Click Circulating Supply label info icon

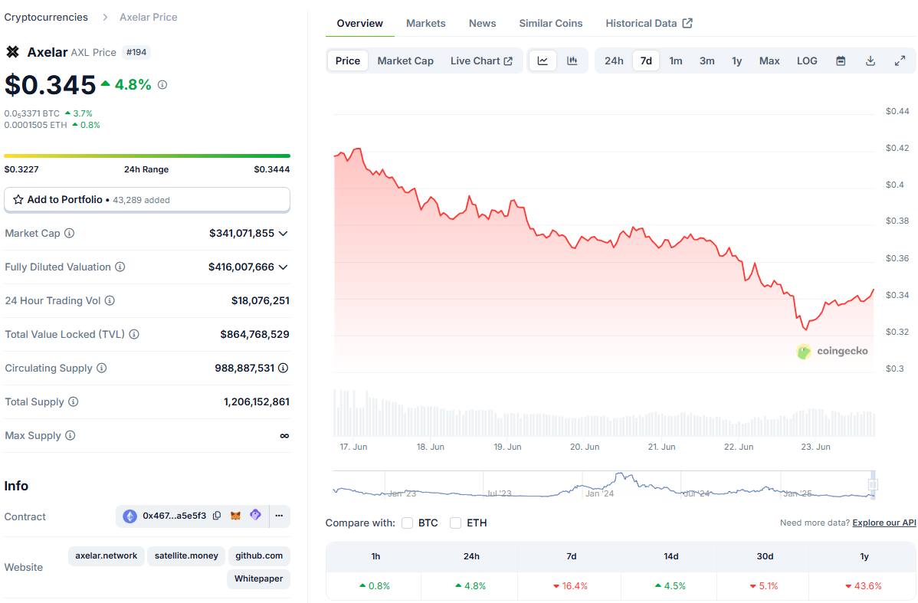[x=101, y=368]
